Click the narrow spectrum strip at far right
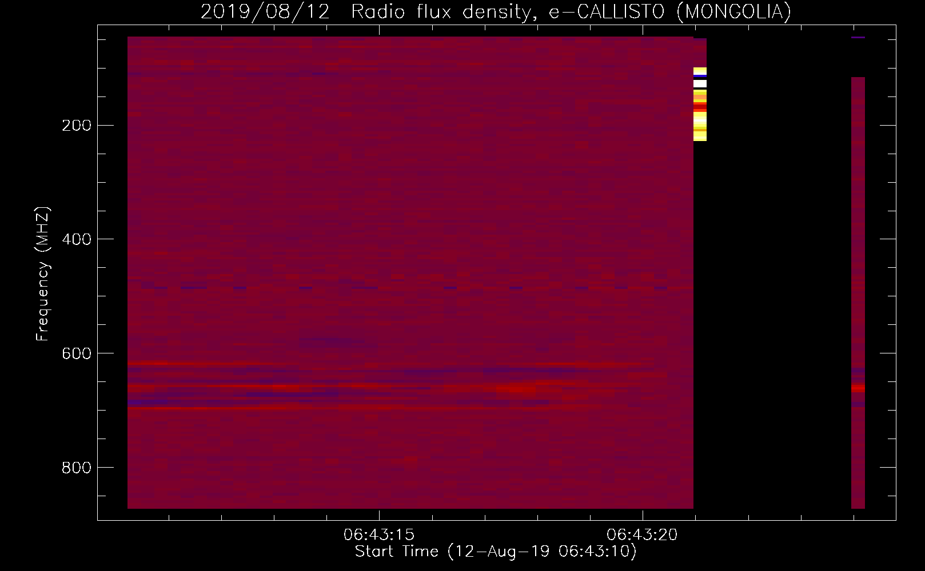The height and width of the screenshot is (571, 925). pyautogui.click(x=858, y=292)
